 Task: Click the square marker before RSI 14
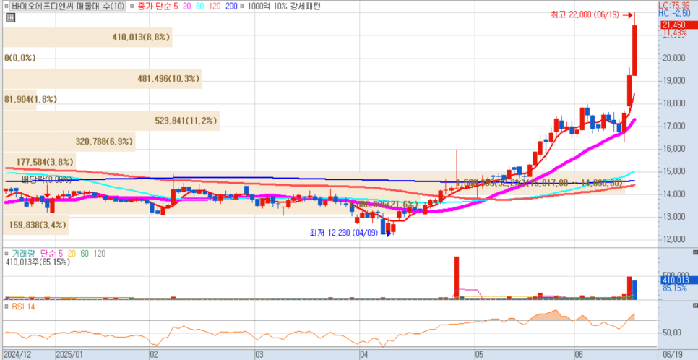click(6, 307)
